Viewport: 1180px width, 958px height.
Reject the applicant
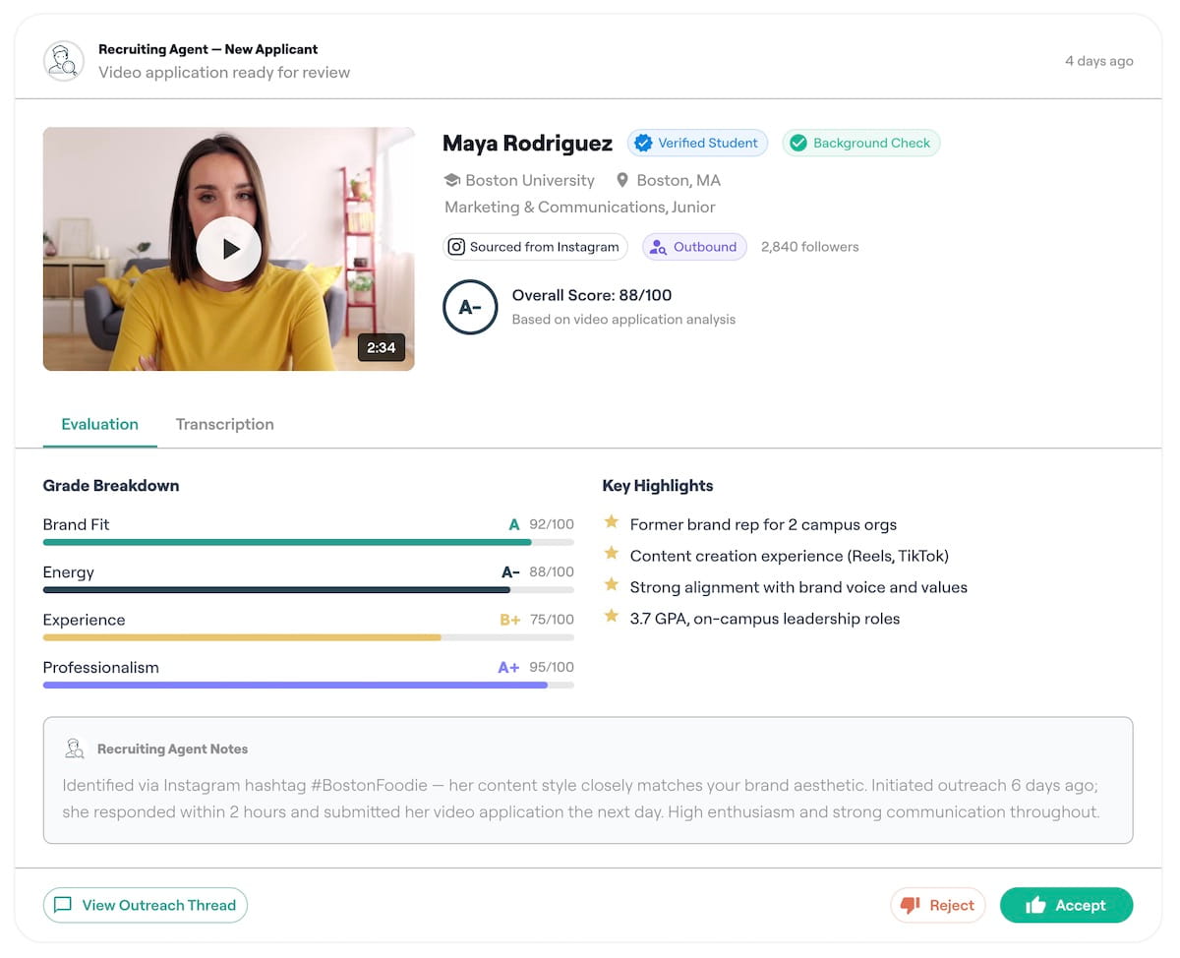937,906
